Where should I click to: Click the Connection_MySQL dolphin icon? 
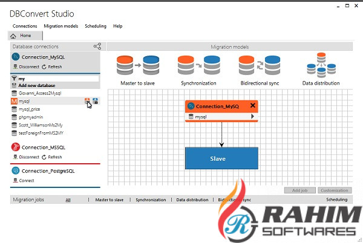(x=16, y=57)
